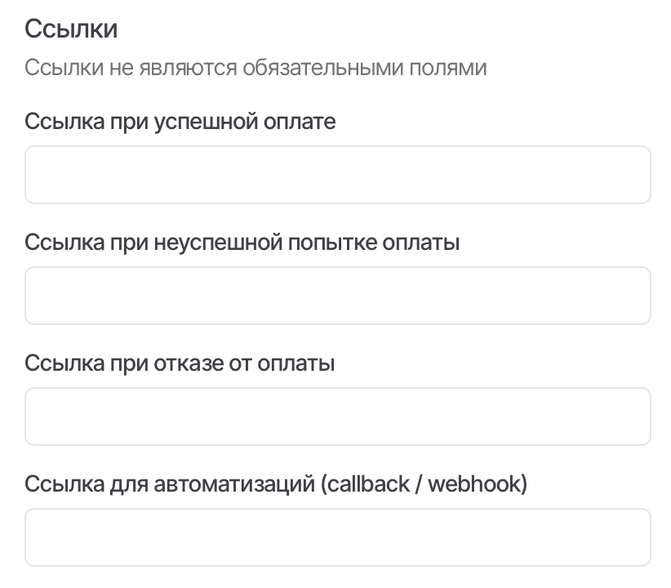Click the 'Ссылка при успешной оплате' input field
This screenshot has width=671, height=588.
337,175
